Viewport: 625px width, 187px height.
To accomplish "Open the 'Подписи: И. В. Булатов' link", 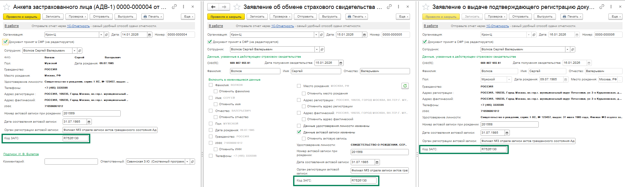I will (x=21, y=154).
